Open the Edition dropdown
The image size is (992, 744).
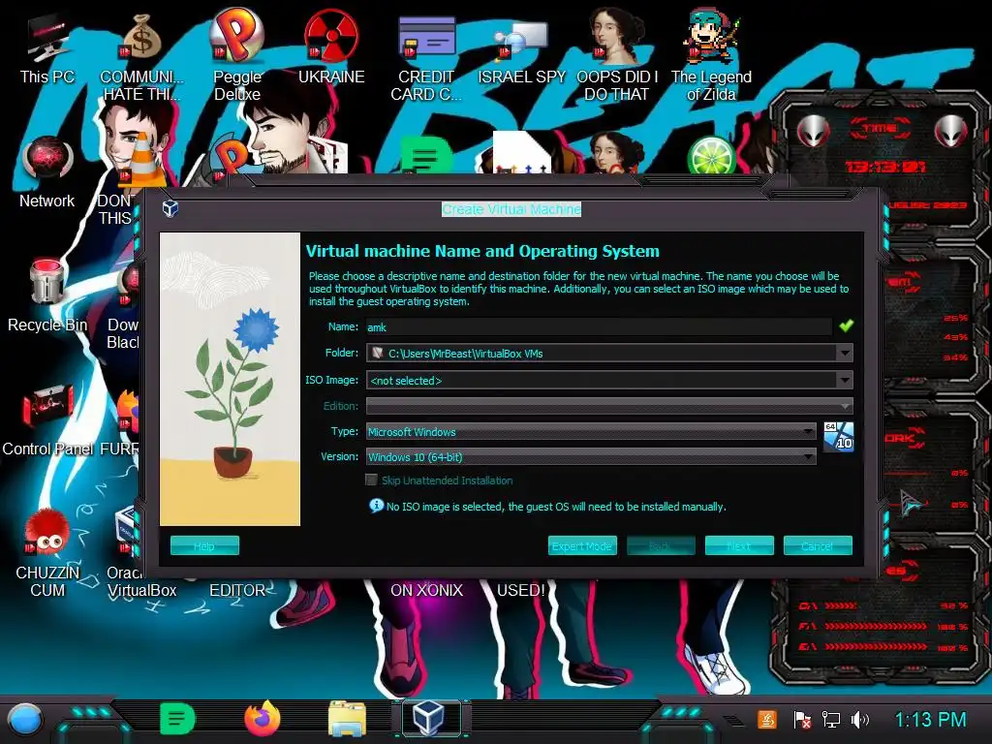click(x=609, y=406)
